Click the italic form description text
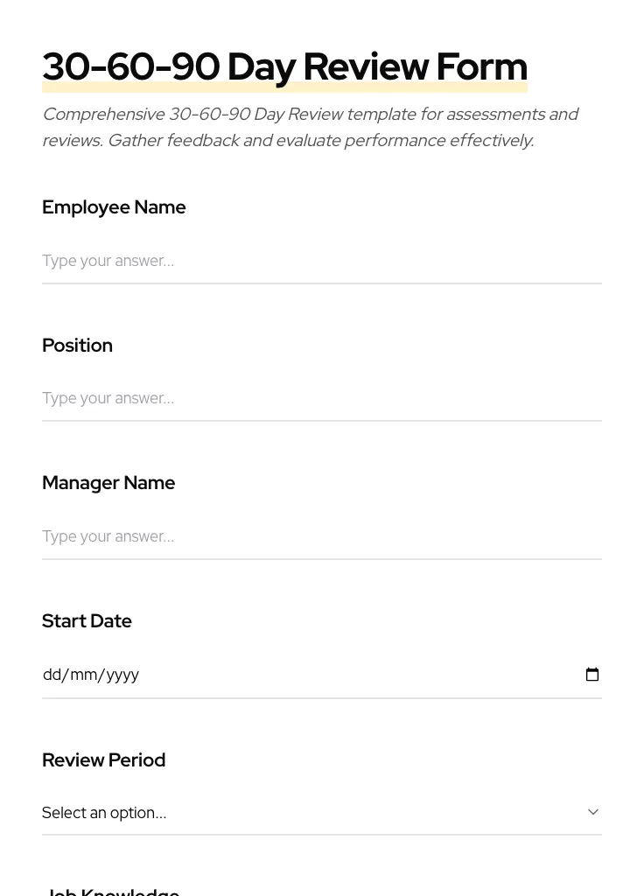 point(310,127)
